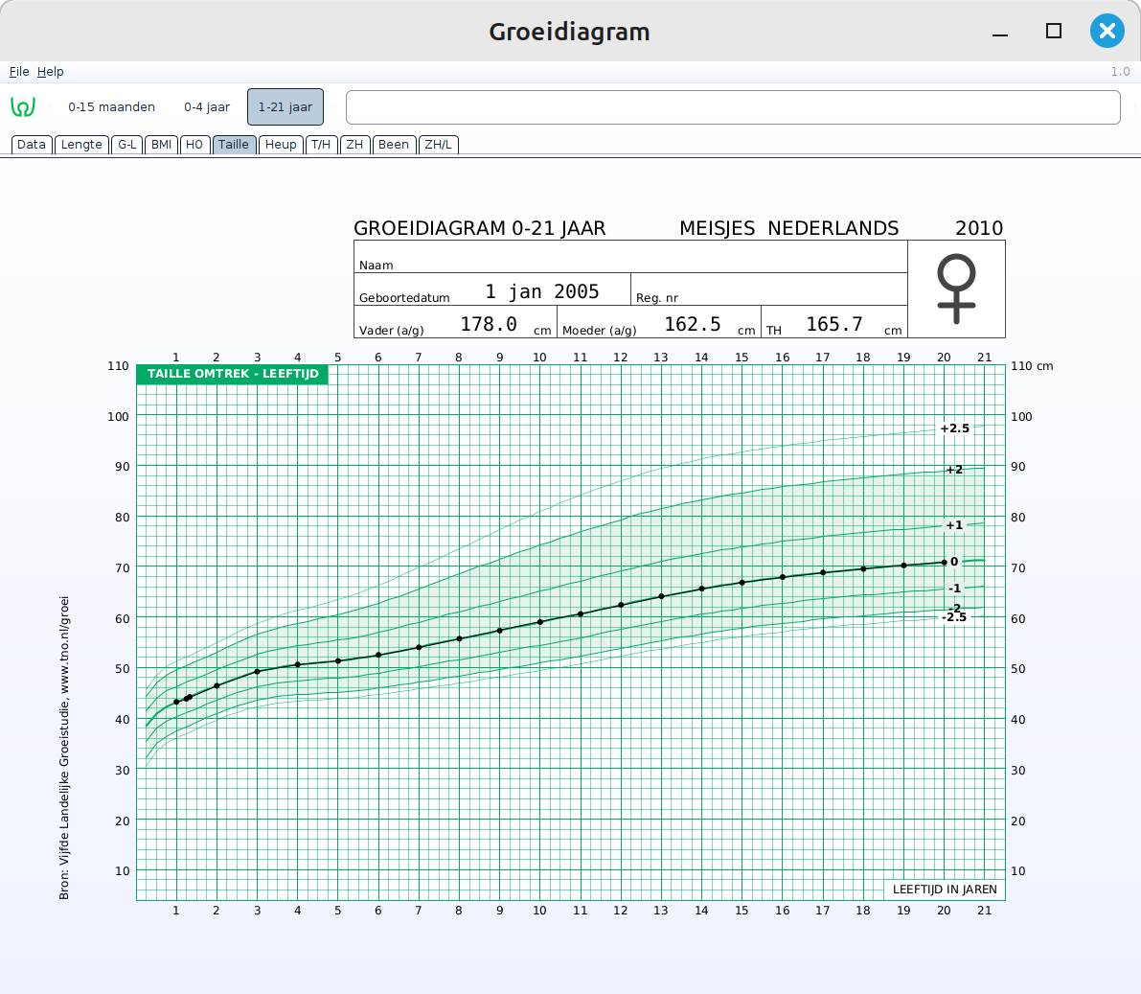Select the Been tab
The height and width of the screenshot is (994, 1141).
[x=394, y=145]
